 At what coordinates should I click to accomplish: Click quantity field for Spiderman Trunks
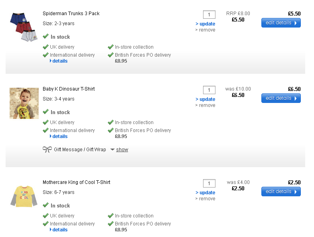click(x=209, y=15)
